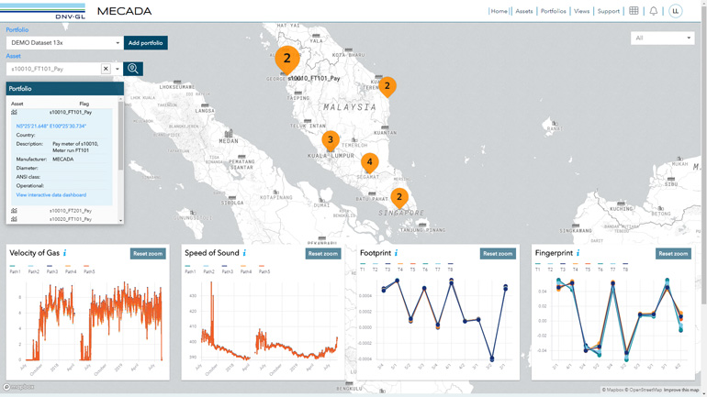The width and height of the screenshot is (707, 397).
Task: Open View interactive data dashboard link
Action: coord(50,195)
